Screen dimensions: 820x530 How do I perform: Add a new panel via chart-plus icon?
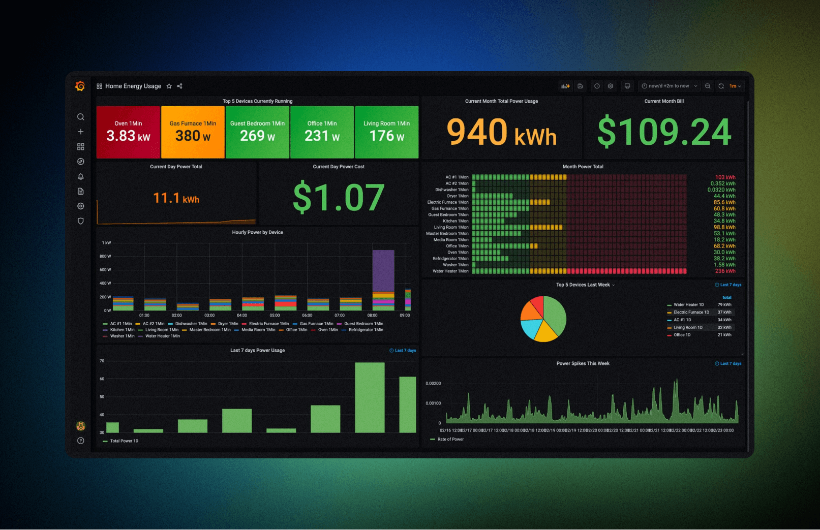point(565,86)
